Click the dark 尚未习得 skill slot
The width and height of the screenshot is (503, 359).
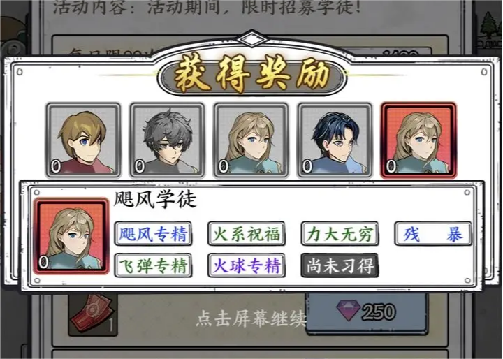click(340, 265)
